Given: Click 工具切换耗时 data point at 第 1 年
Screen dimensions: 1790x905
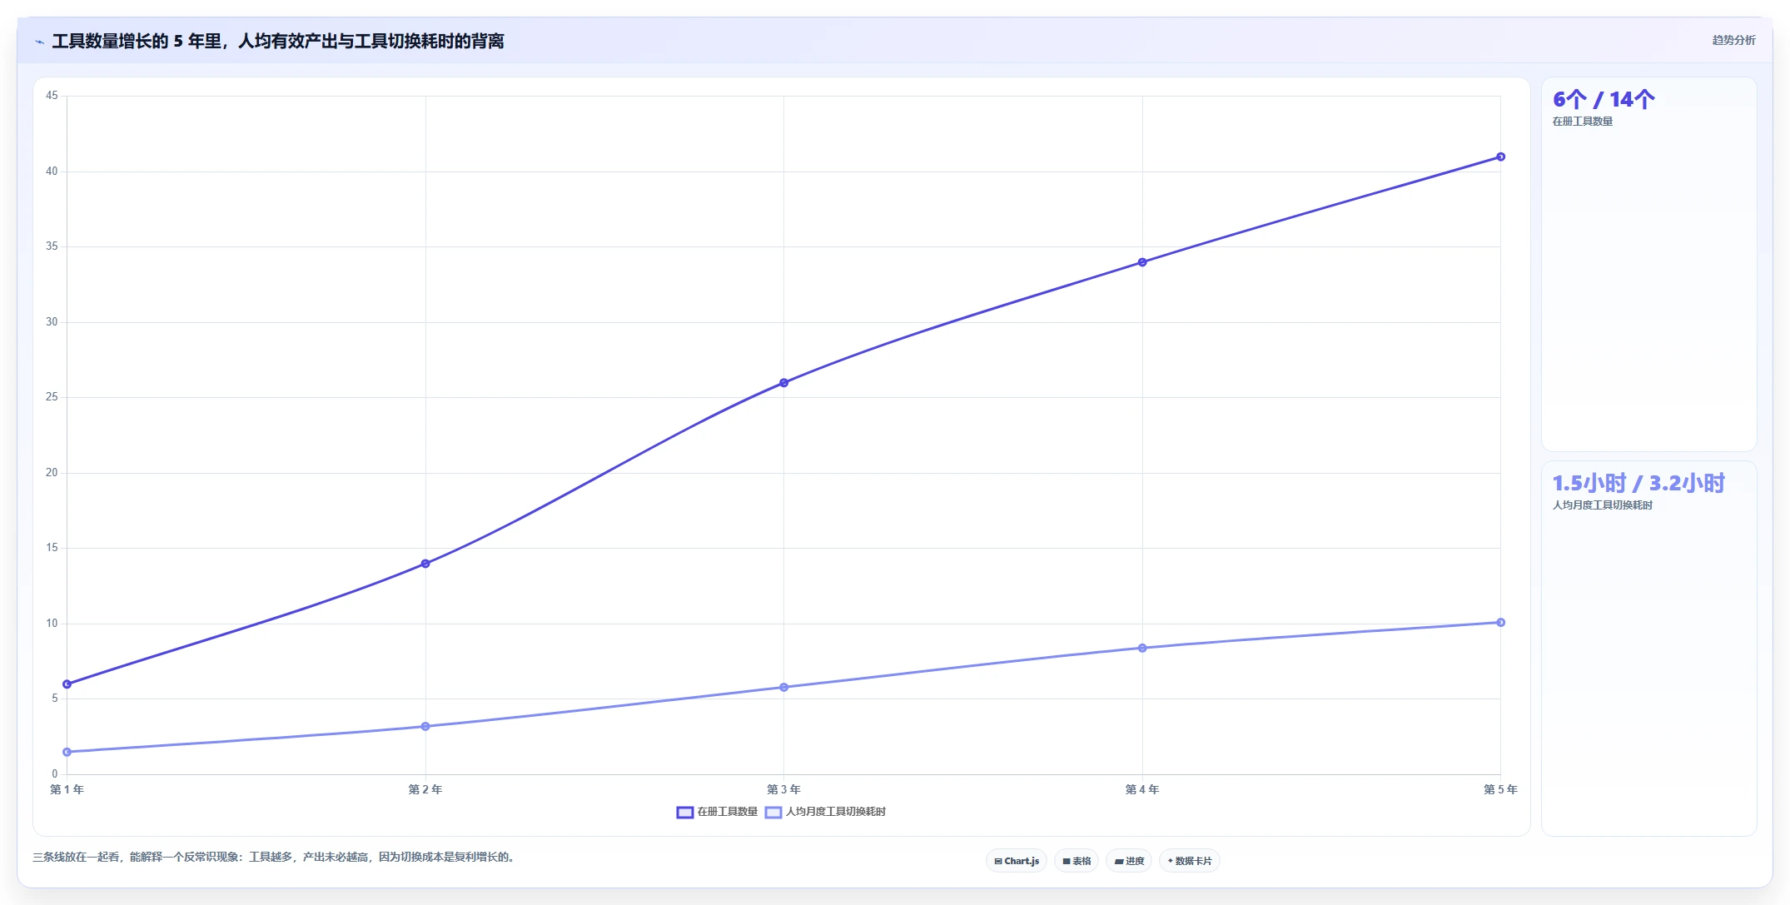Looking at the screenshot, I should (x=67, y=752).
